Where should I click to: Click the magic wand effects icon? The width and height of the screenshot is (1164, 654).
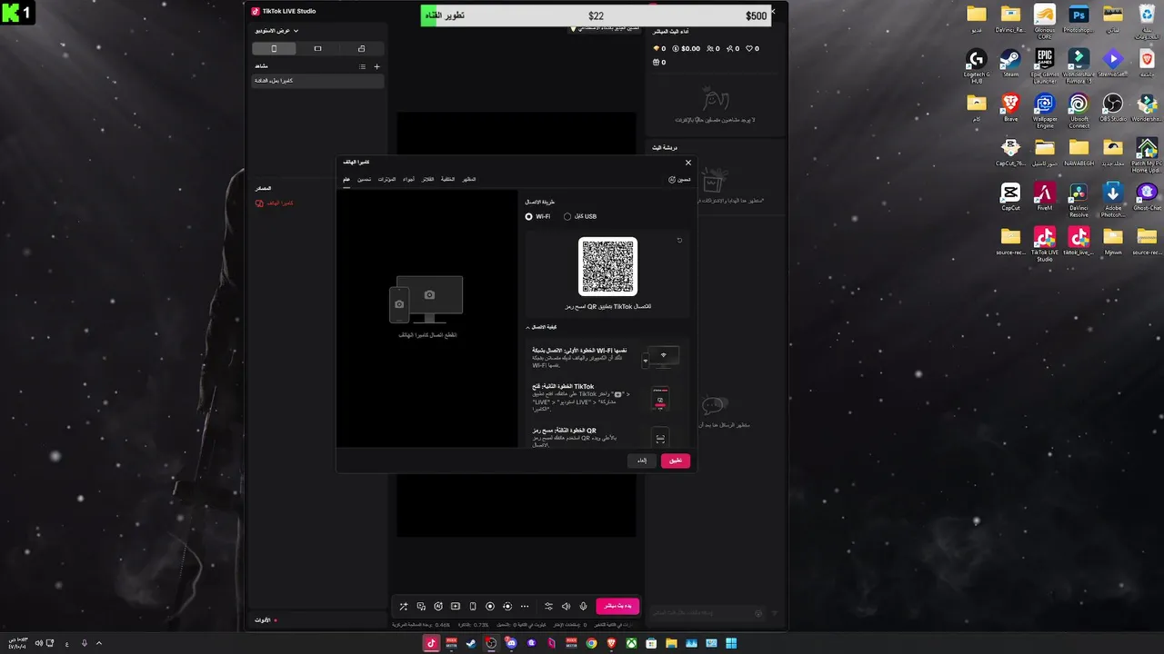pos(404,606)
